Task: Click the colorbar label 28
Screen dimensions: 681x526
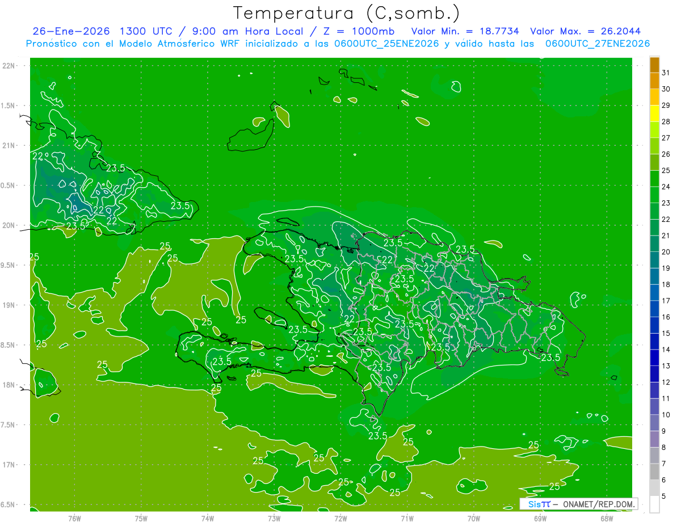Action: [666, 121]
